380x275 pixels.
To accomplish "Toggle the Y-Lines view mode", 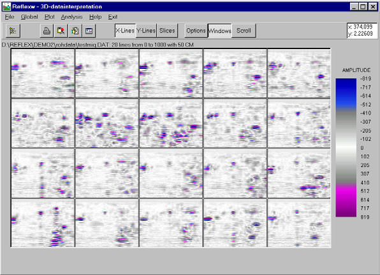I will click(x=146, y=31).
